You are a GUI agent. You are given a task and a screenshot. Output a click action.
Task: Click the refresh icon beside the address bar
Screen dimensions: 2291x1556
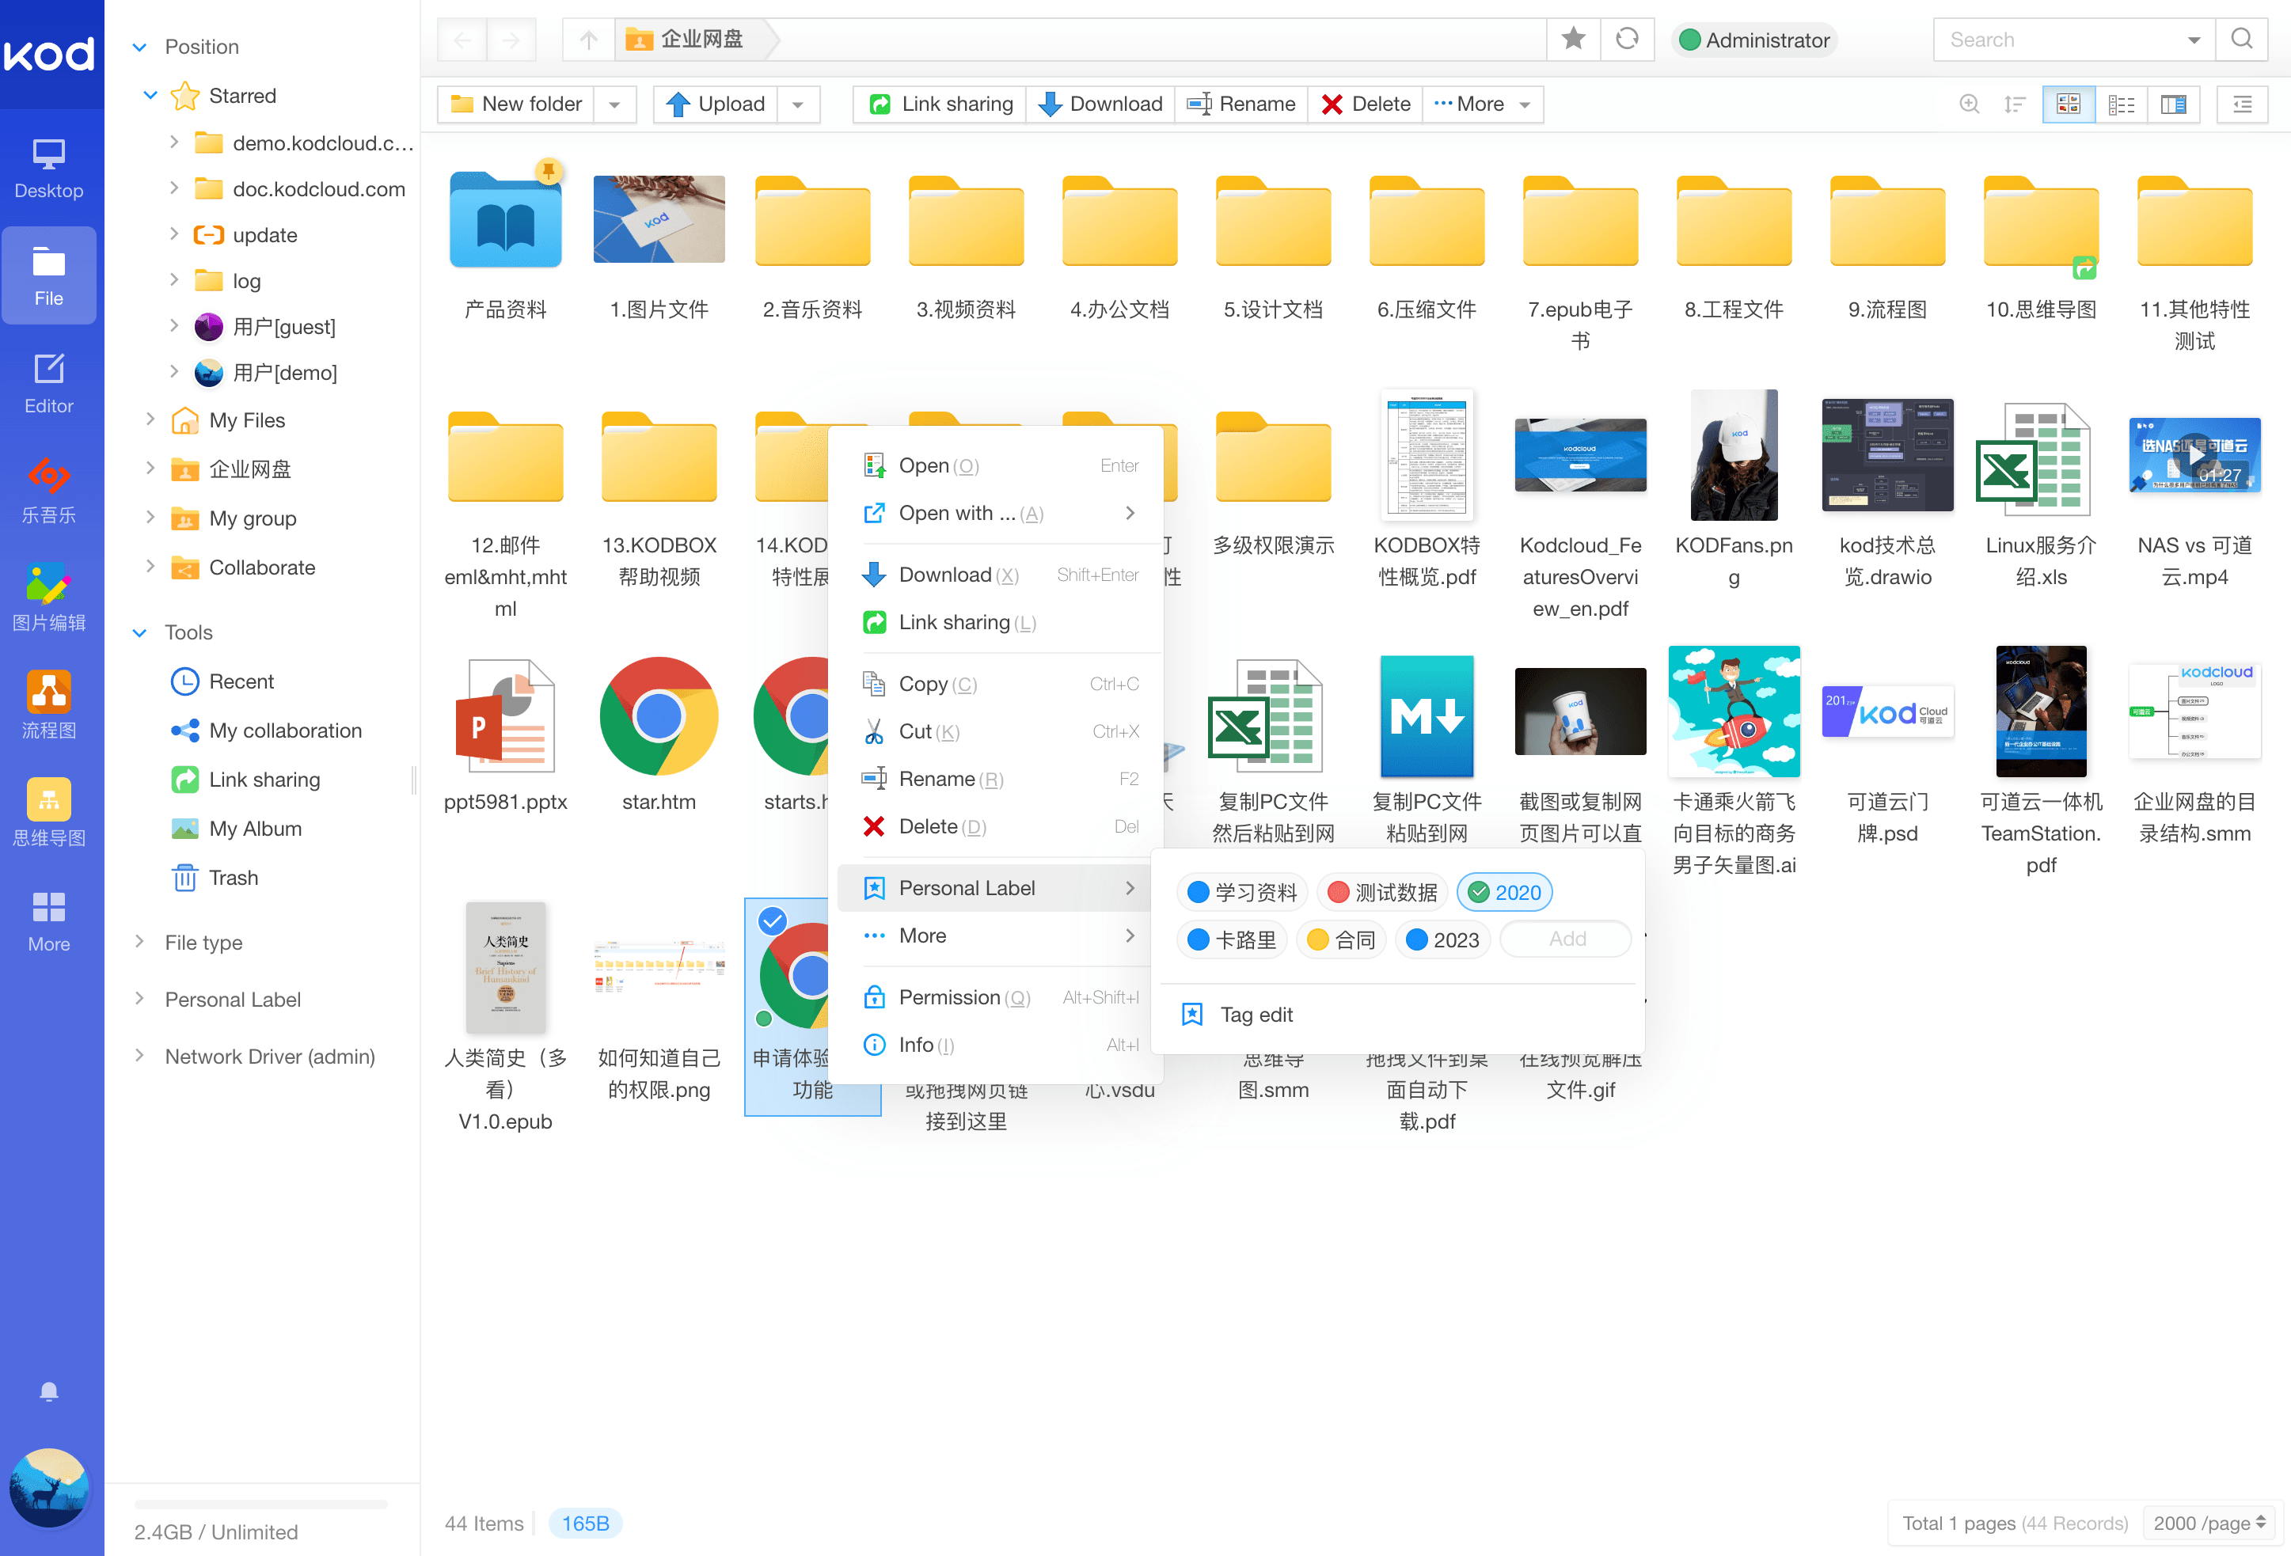(1628, 40)
